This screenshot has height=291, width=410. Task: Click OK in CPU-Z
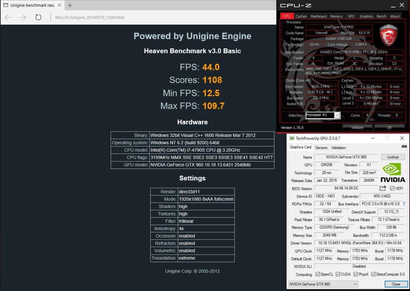coord(389,127)
